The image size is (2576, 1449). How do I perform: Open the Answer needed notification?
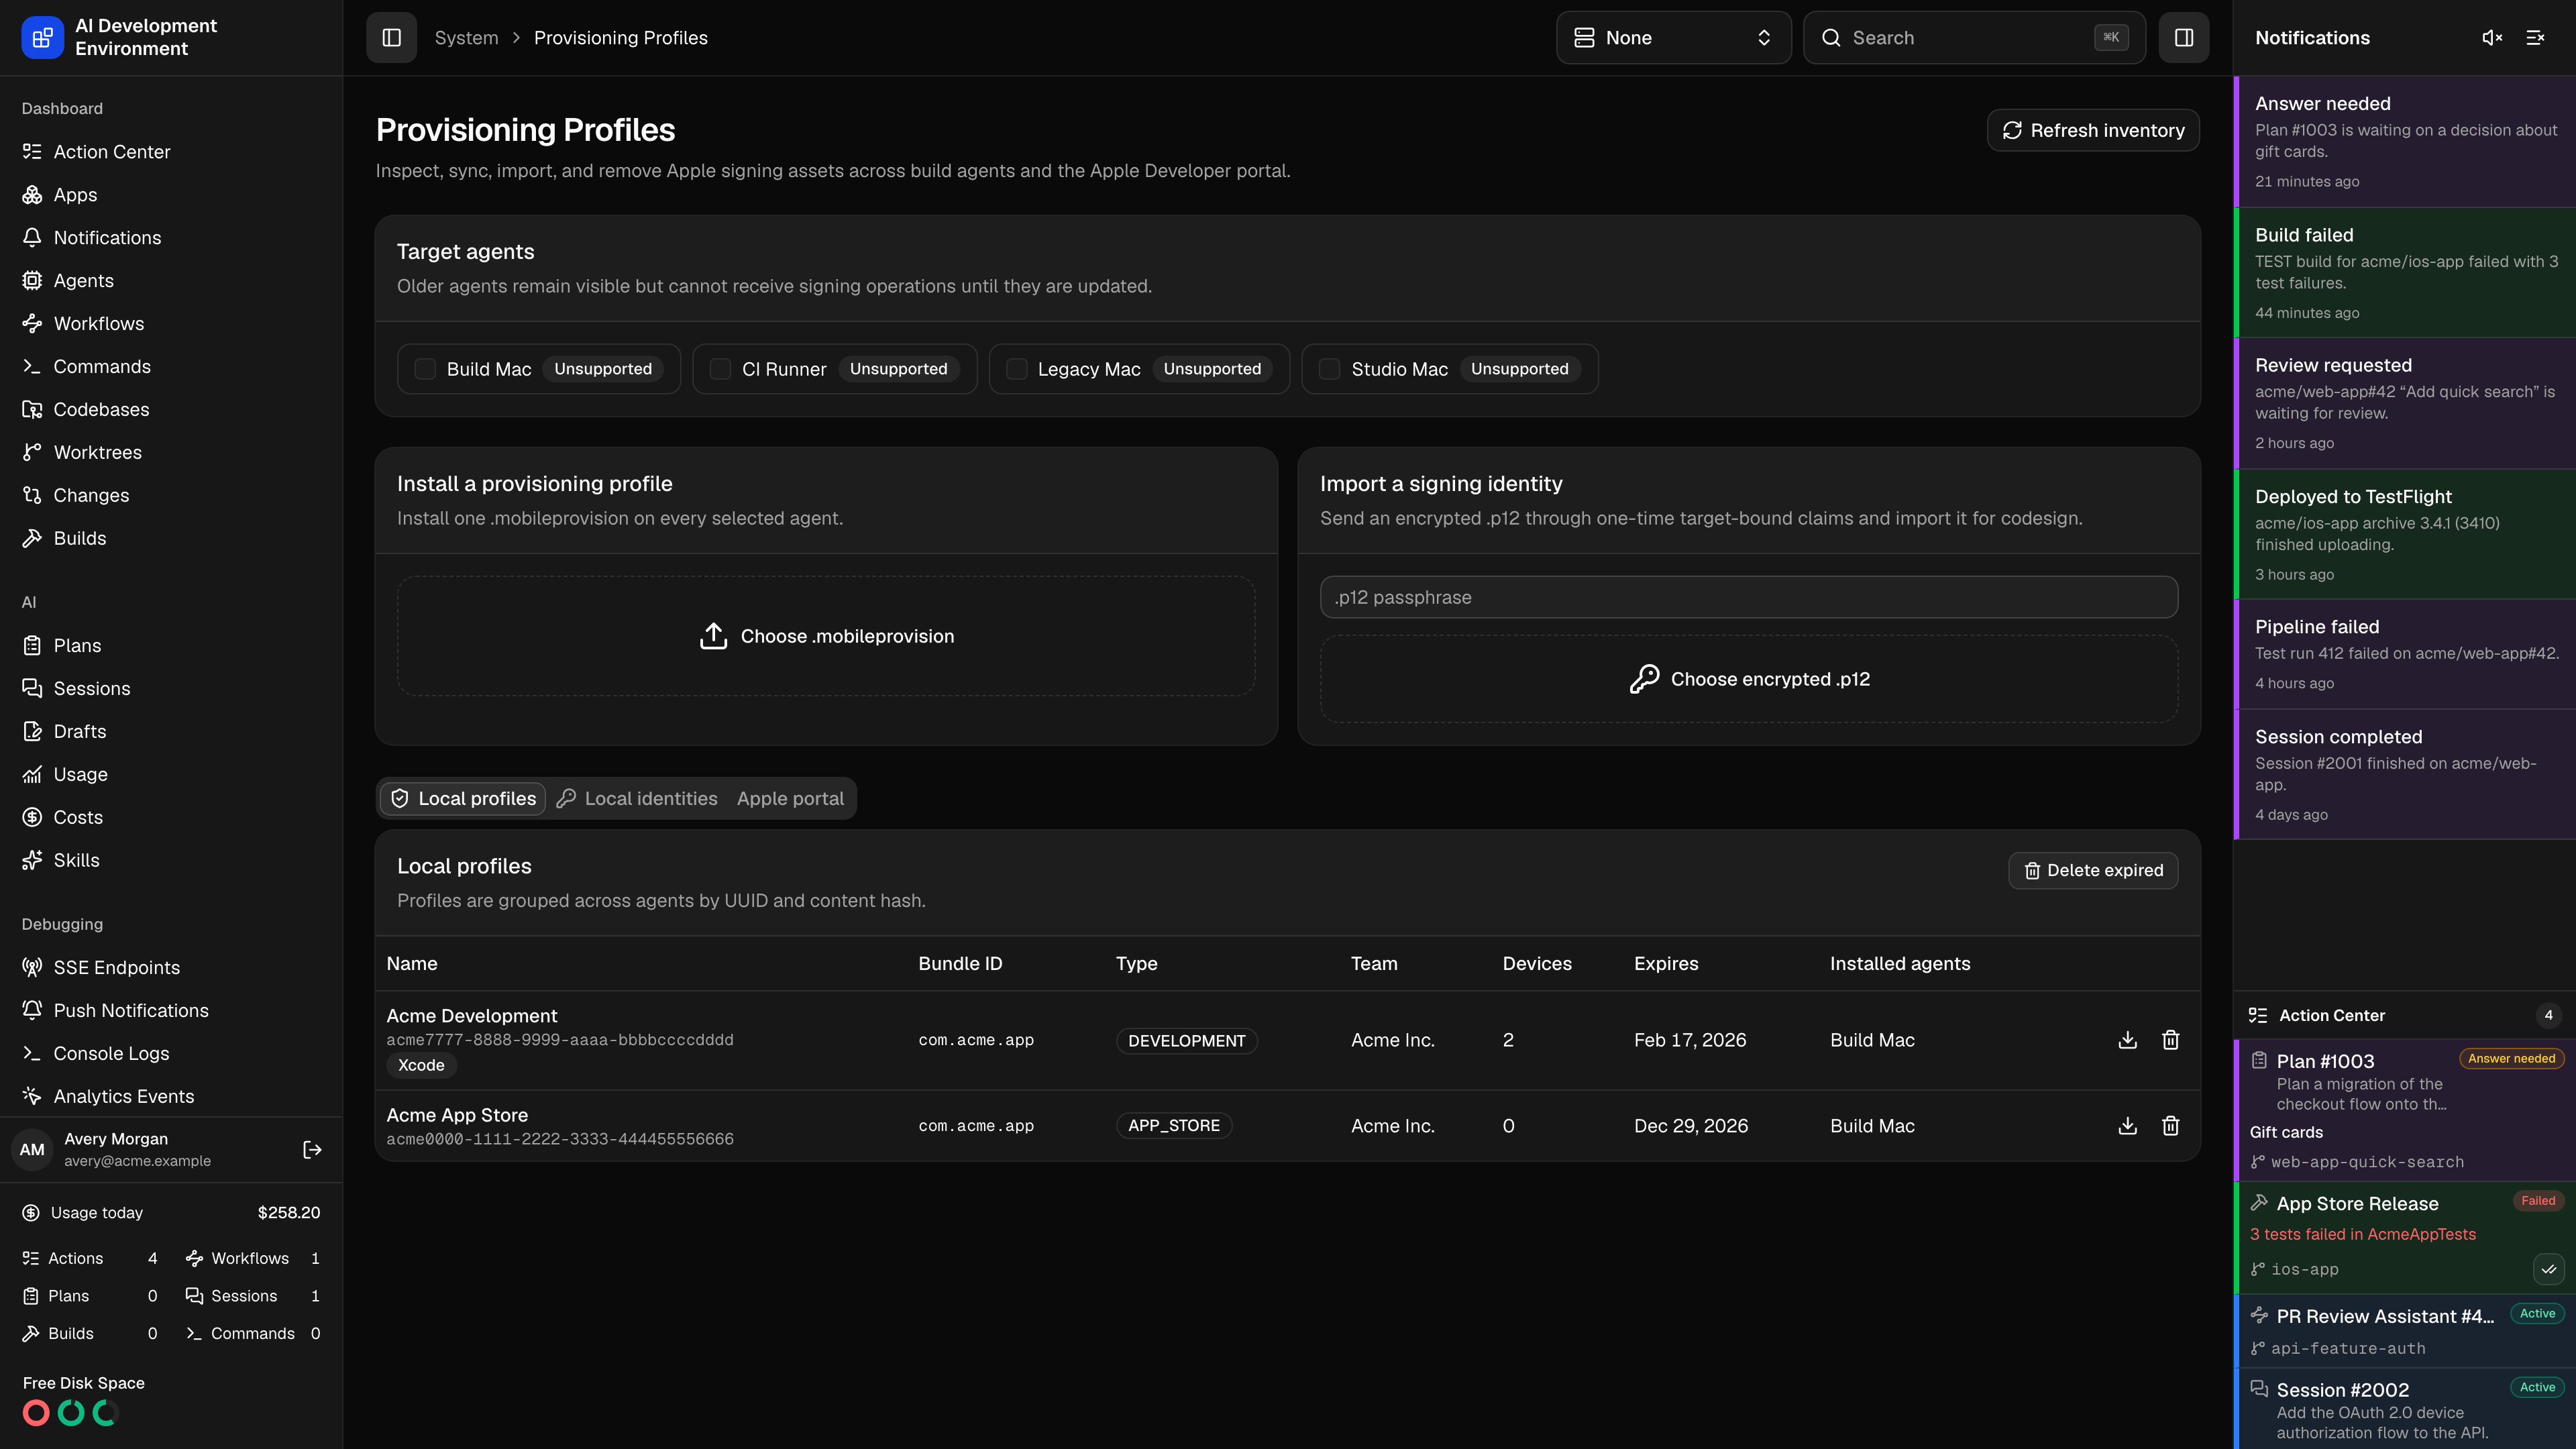pos(2405,141)
